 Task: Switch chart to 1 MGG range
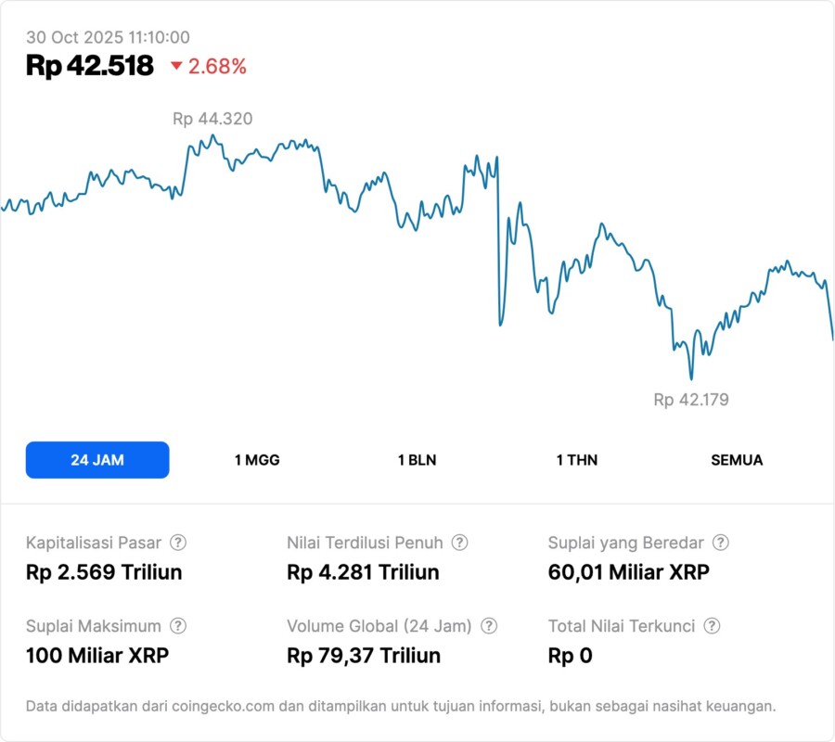[257, 460]
